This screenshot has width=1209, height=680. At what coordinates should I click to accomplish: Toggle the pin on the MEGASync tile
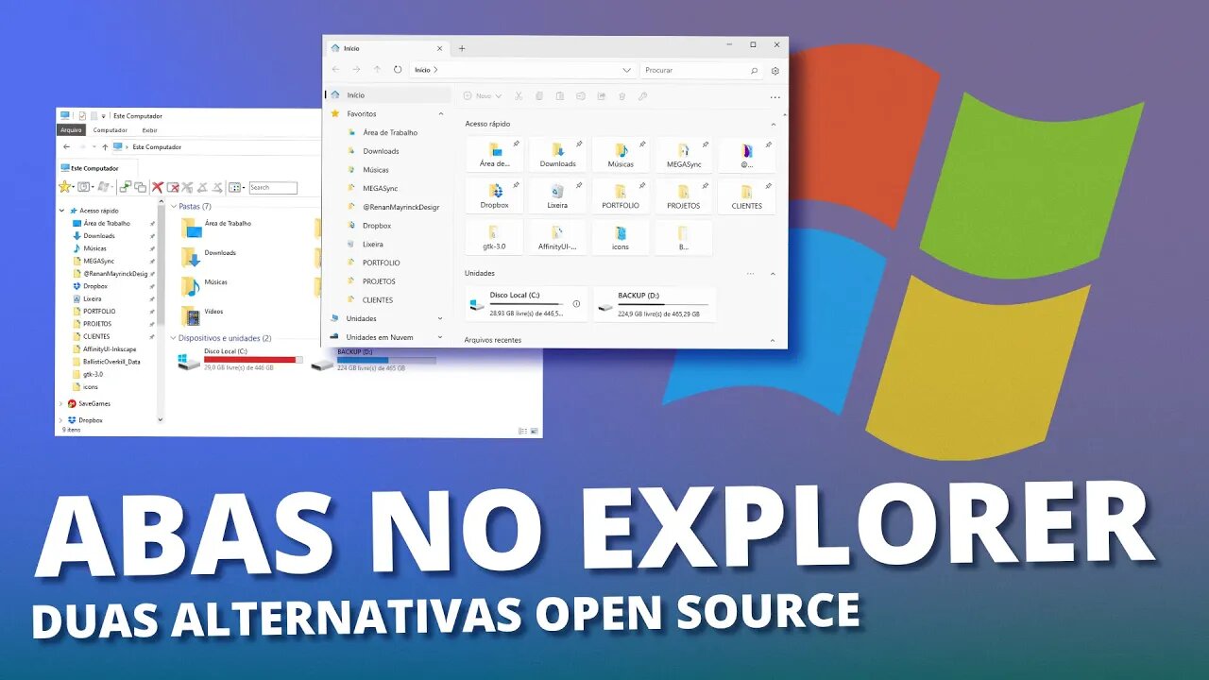pyautogui.click(x=706, y=144)
